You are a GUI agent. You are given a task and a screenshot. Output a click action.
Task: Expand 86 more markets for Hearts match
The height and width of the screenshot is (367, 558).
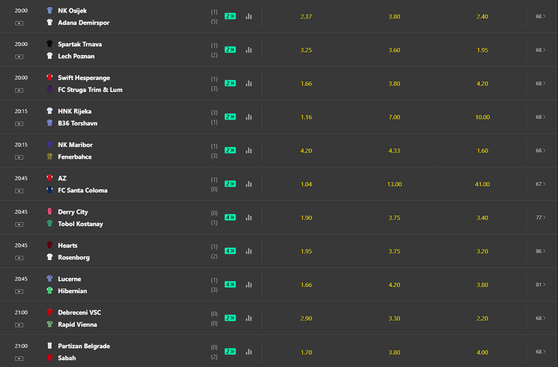[x=541, y=251]
